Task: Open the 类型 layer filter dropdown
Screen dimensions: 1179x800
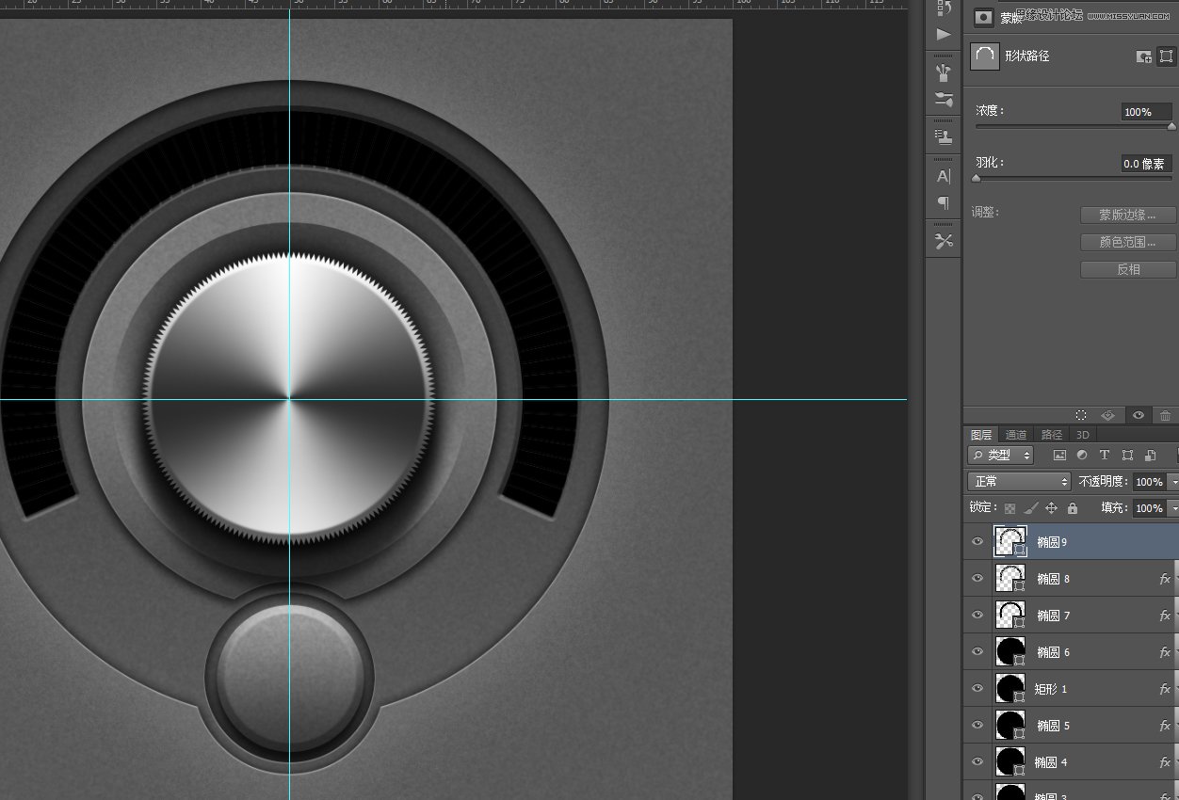Action: tap(1001, 456)
